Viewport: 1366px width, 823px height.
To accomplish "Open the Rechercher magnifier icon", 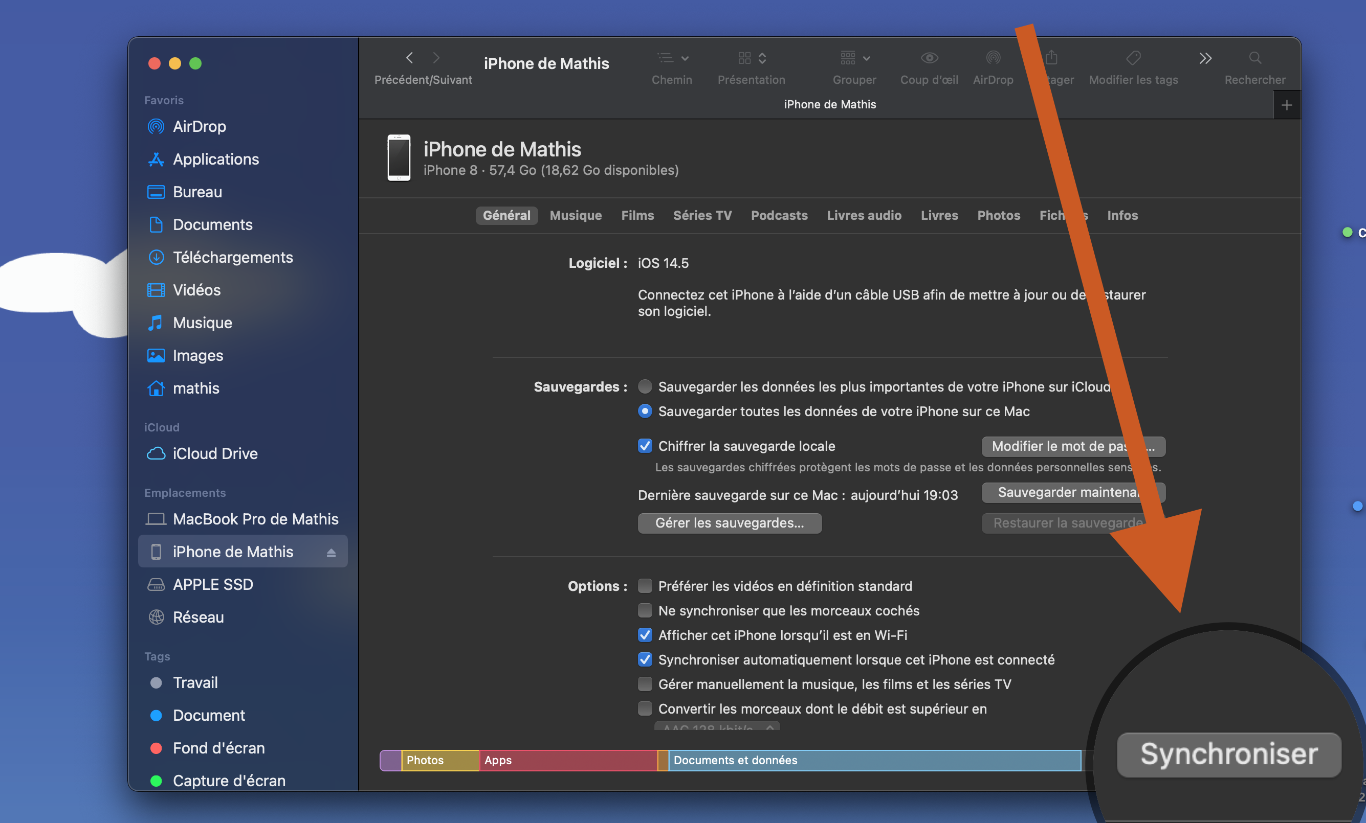I will 1254,58.
